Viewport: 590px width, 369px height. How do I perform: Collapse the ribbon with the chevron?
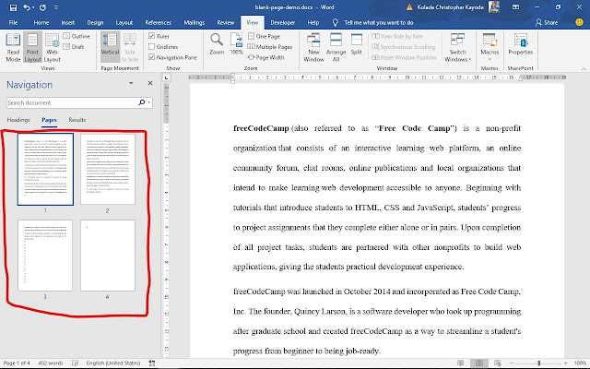584,68
